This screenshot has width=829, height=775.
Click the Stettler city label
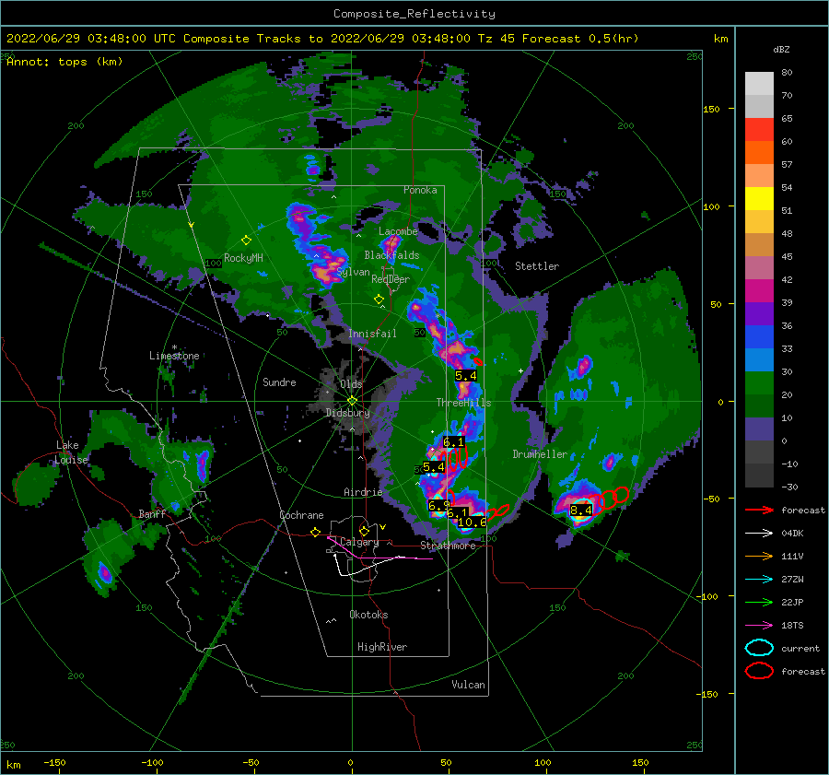coord(537,266)
